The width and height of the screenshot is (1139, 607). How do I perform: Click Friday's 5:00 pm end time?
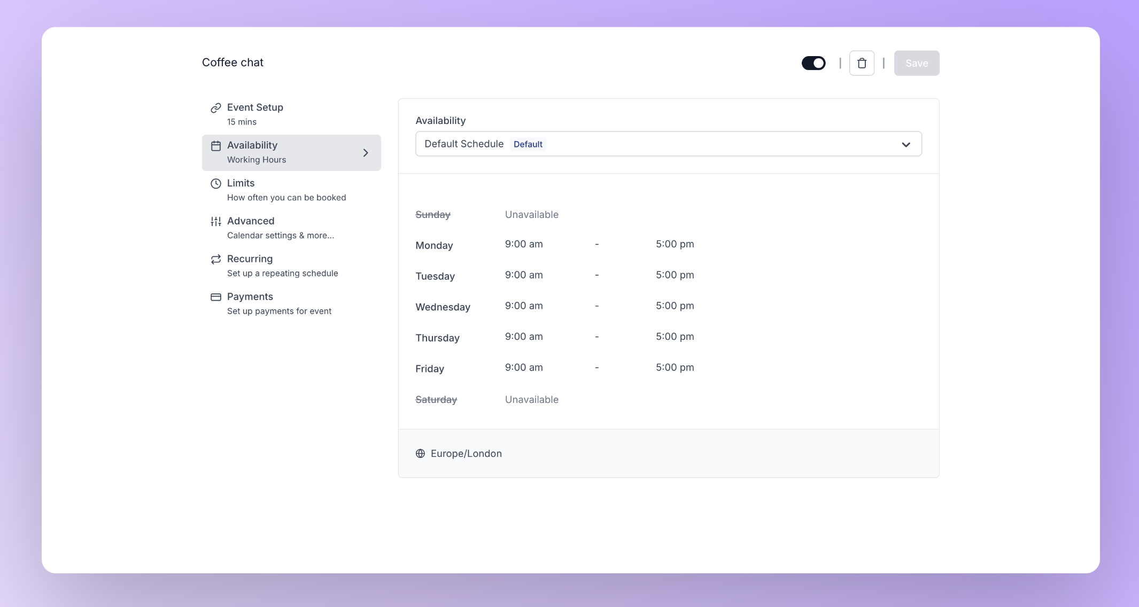coord(675,367)
